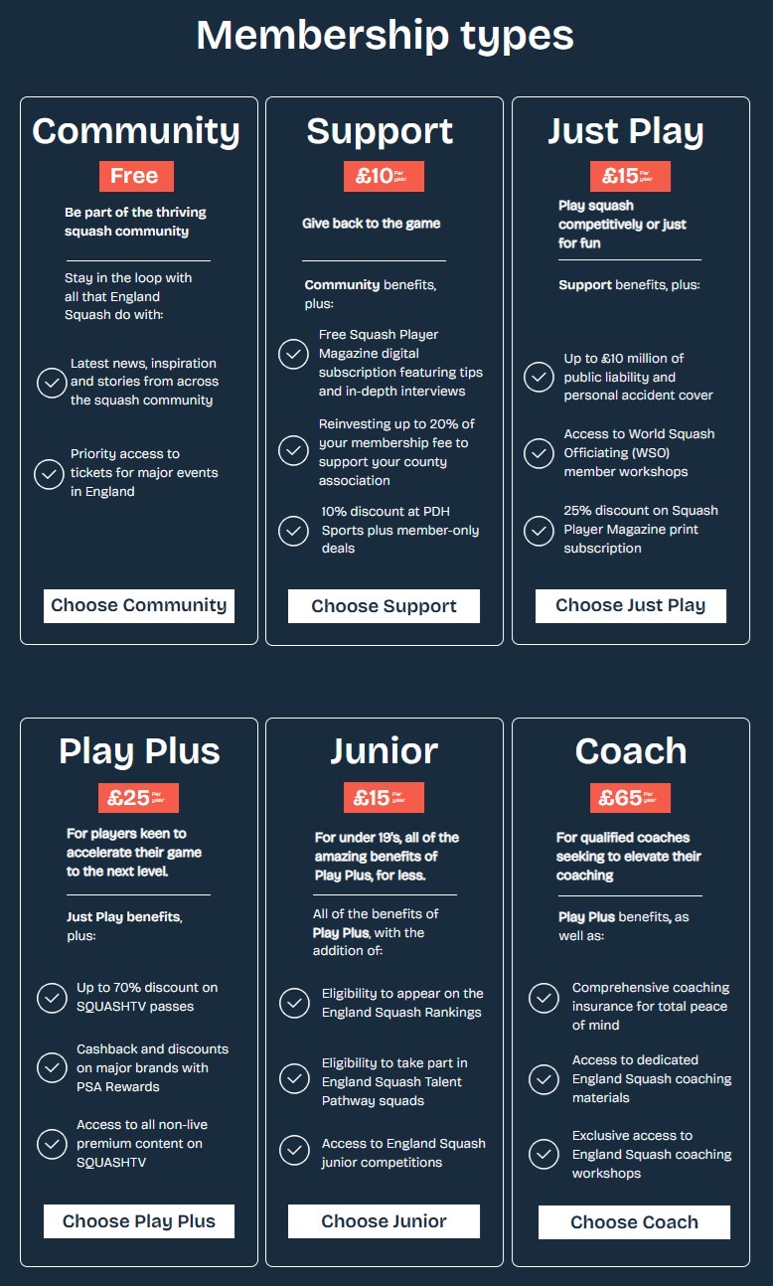773x1286 pixels.
Task: Click checkmark next to England Squash Rankings eligibility
Action: click(x=294, y=1003)
